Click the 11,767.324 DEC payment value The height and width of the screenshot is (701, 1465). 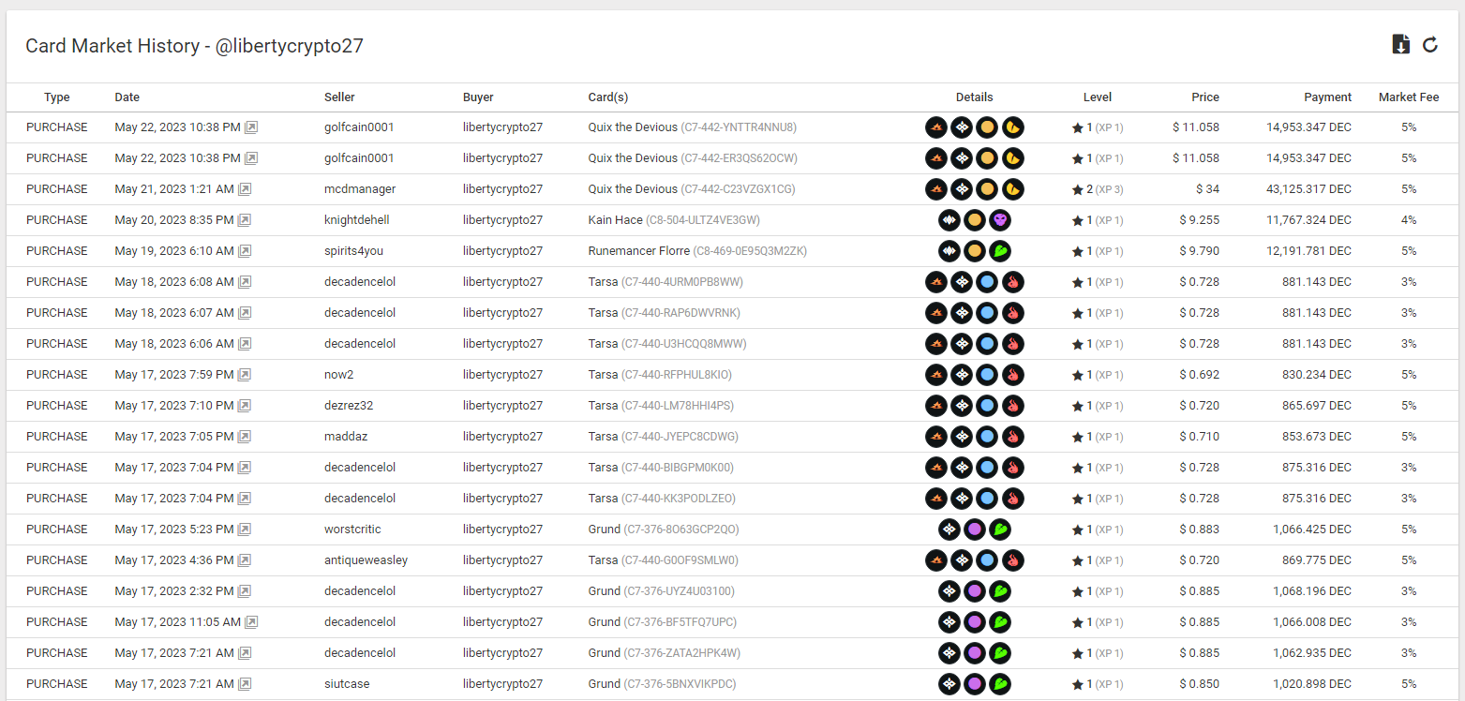[1308, 220]
